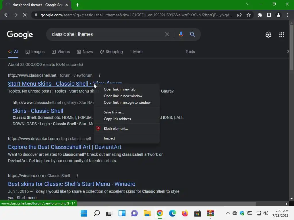Select the All results tab
The height and width of the screenshot is (220, 294).
coord(13,52)
